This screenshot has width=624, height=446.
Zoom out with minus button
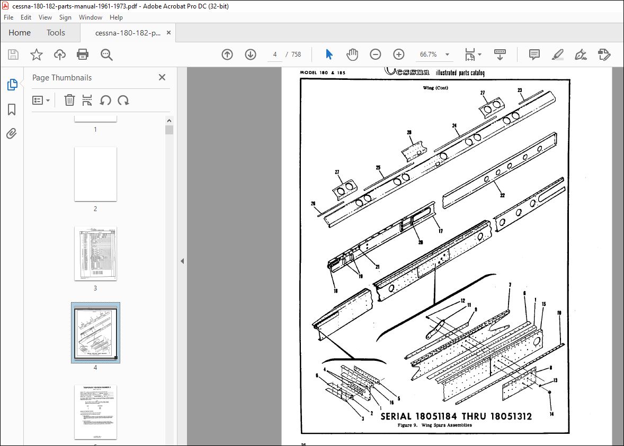pos(375,54)
